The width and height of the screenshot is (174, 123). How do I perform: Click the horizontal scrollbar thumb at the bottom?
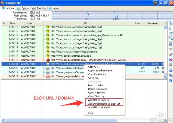tap(61, 120)
